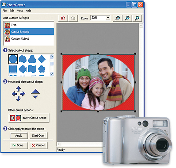Choose Custom Cutout option

(29, 38)
